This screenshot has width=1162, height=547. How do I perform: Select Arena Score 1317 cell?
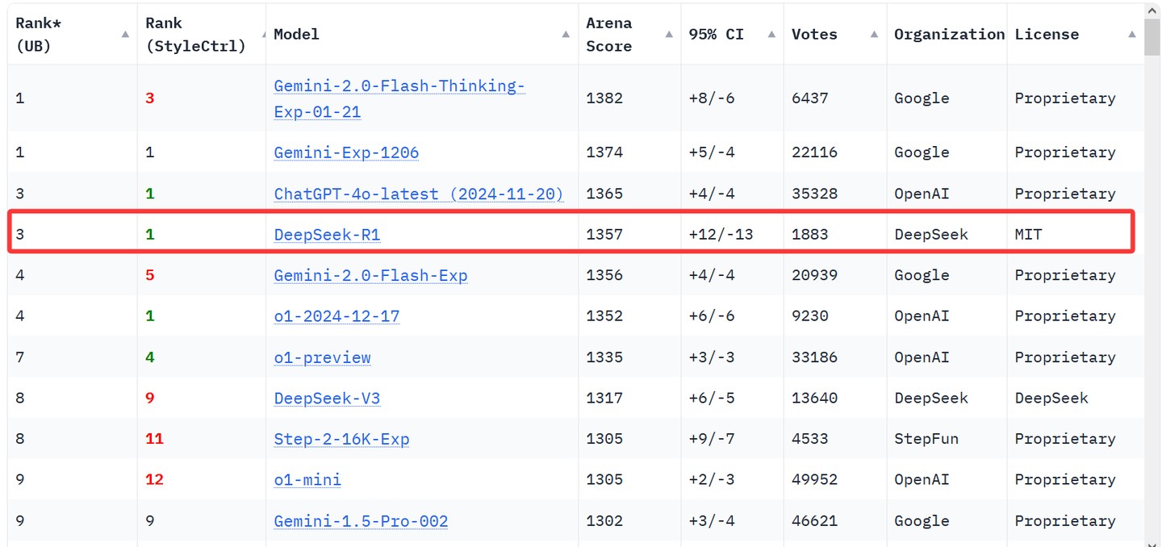tap(604, 399)
